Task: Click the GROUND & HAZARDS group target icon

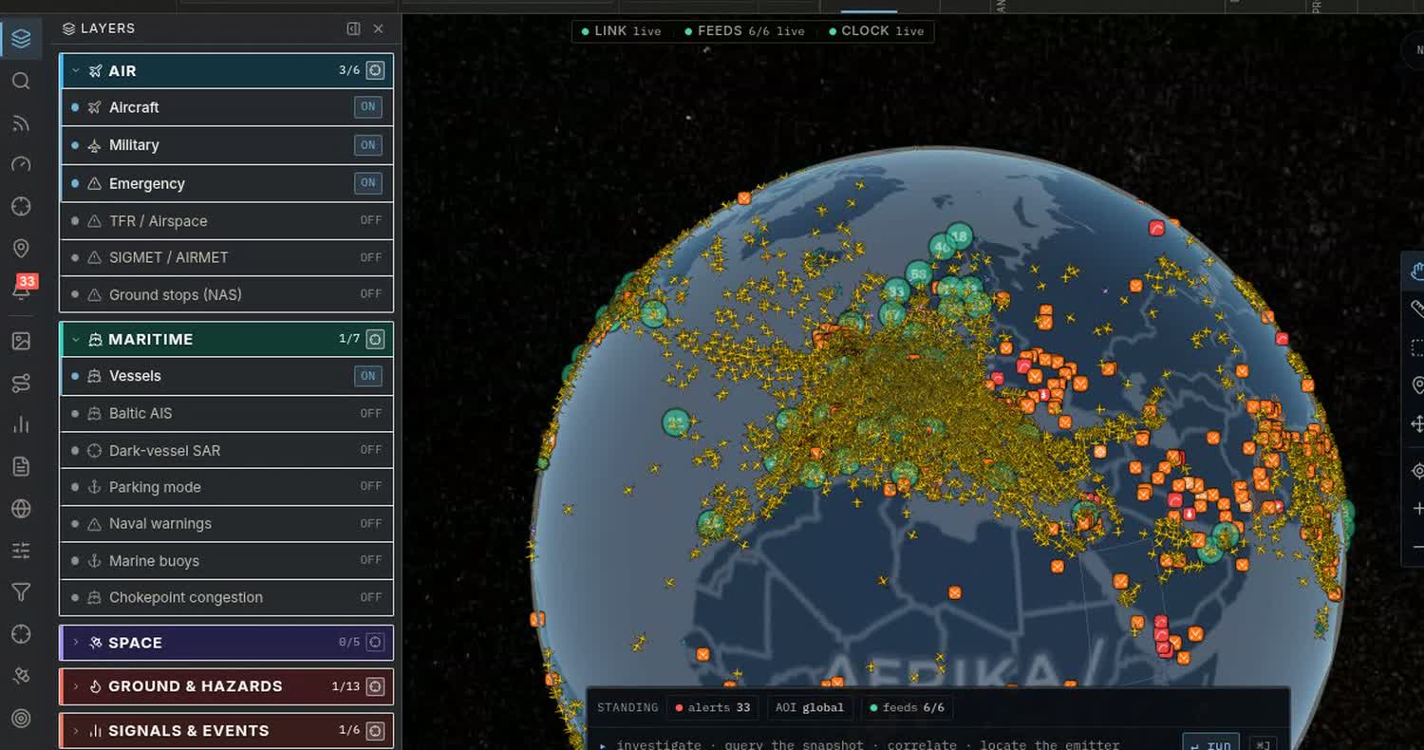Action: point(376,686)
